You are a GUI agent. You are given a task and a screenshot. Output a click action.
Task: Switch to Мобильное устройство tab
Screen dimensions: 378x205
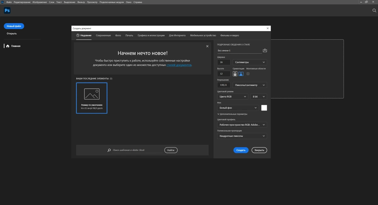point(203,36)
